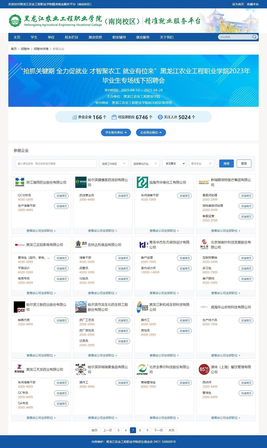Screen dimensions: 267x448
Task: Click 招聘会 breadcrumb link
Action: coord(25,49)
